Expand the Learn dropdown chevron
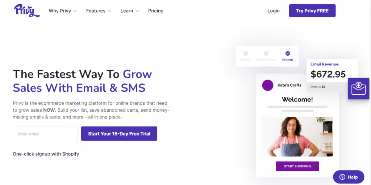The height and width of the screenshot is (185, 371). click(137, 11)
